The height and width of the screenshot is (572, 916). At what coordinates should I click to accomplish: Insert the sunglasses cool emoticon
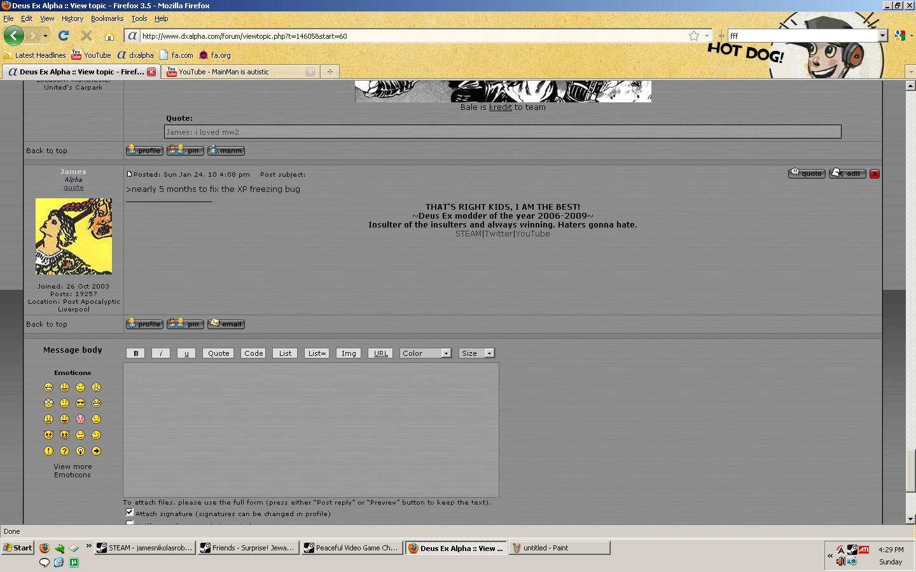[80, 403]
